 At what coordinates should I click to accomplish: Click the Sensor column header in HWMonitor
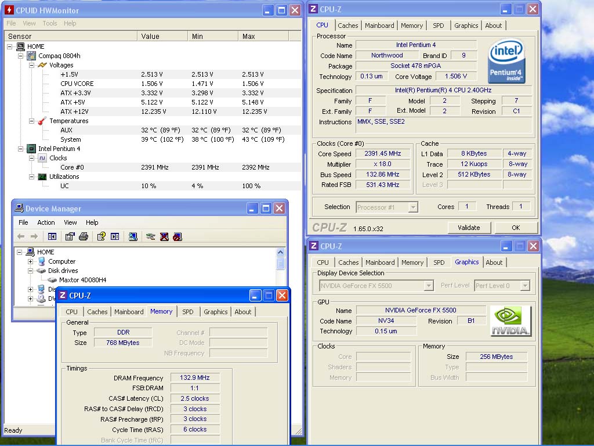(71, 36)
